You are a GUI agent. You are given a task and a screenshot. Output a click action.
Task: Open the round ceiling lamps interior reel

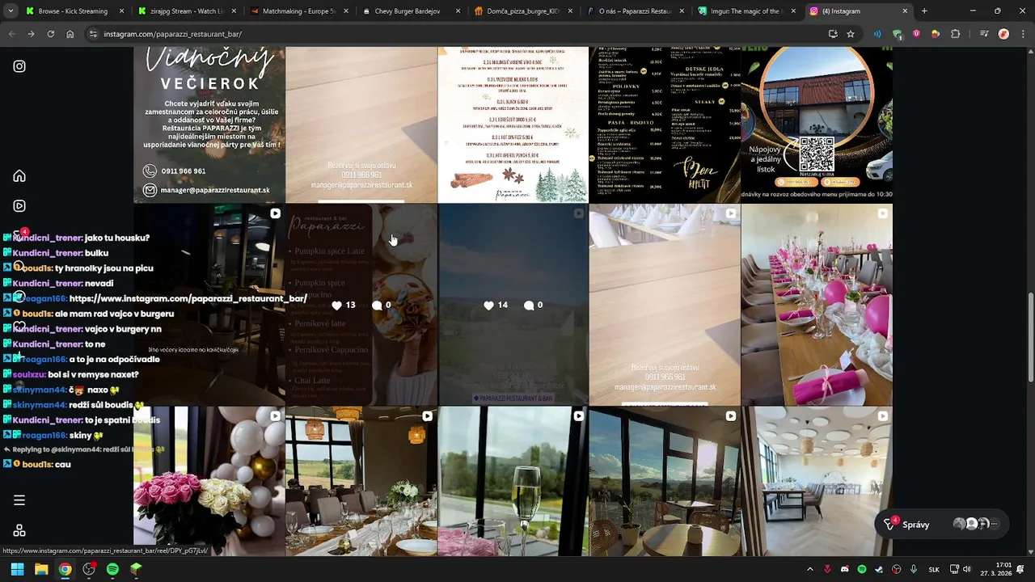[x=817, y=482]
